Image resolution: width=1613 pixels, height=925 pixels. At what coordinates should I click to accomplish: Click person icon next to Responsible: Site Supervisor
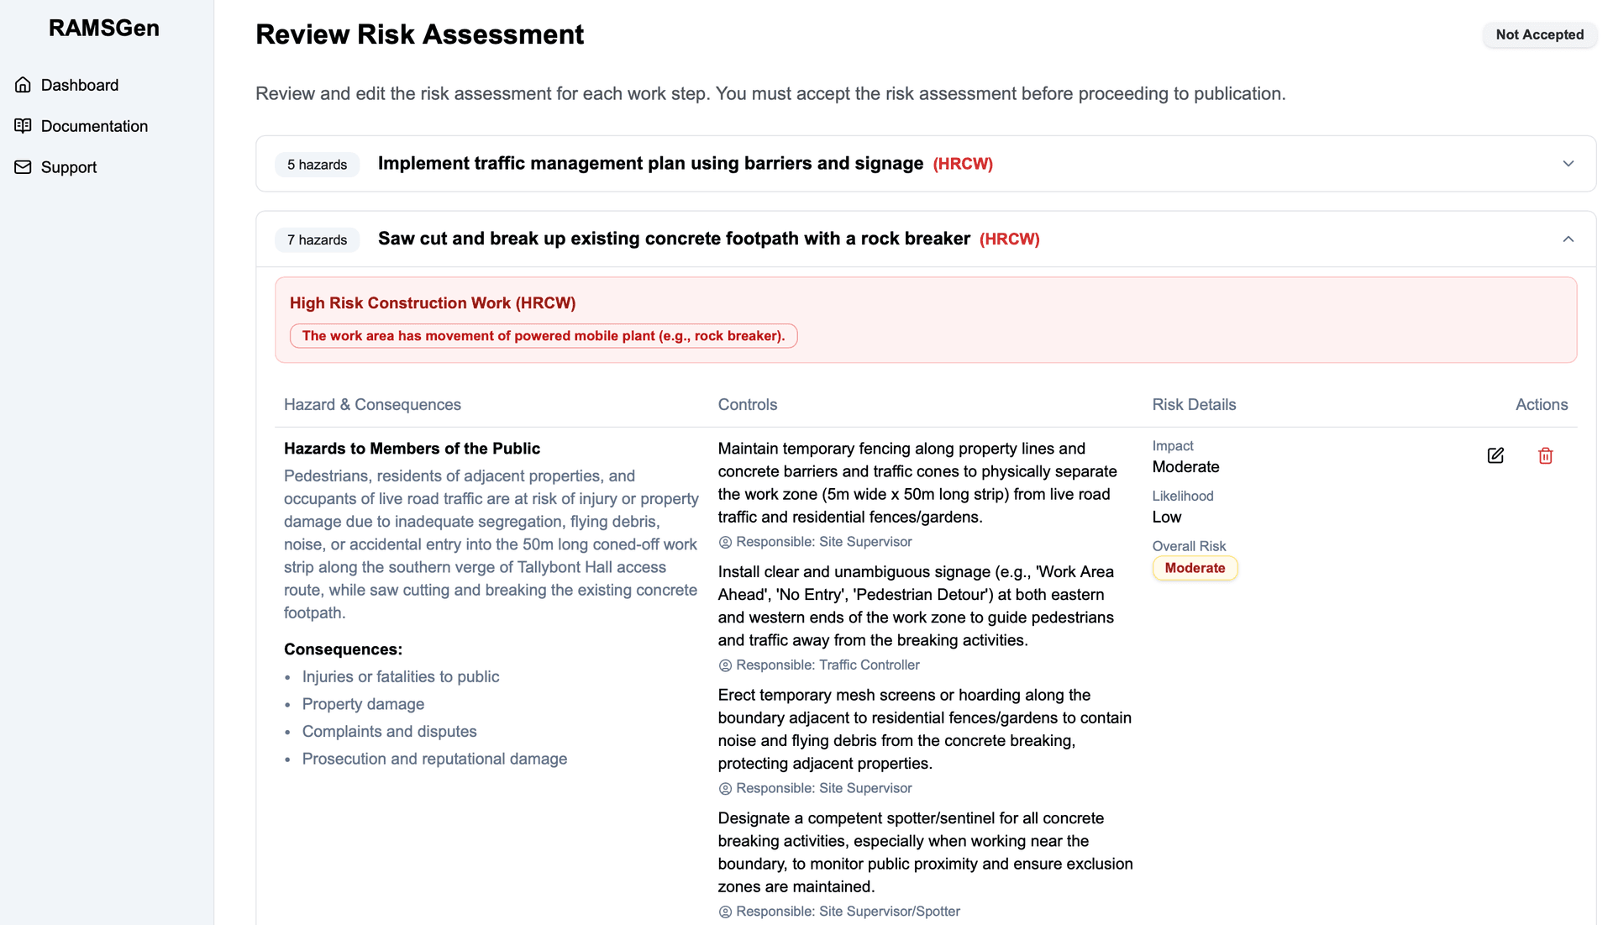(724, 542)
